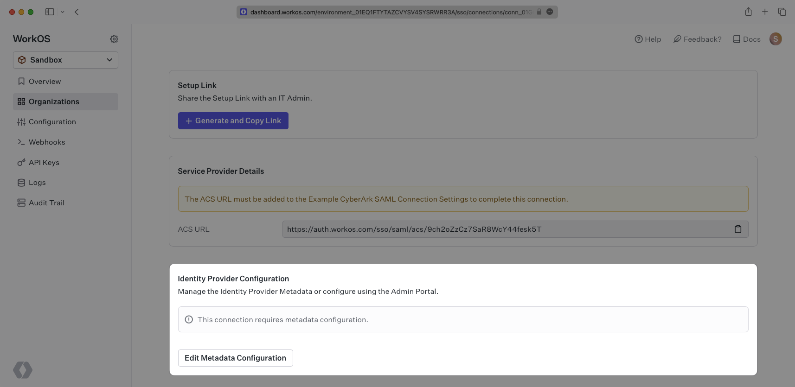The image size is (795, 387).
Task: Click the share icon in browser toolbar
Action: (748, 12)
